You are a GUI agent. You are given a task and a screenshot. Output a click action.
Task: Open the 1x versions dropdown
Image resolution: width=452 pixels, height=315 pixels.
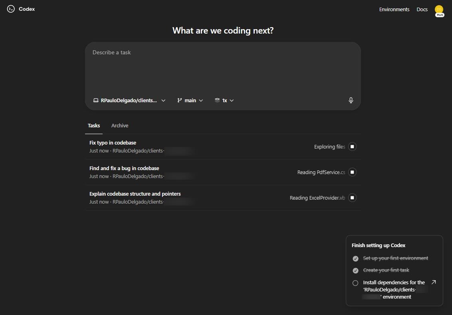click(x=224, y=100)
